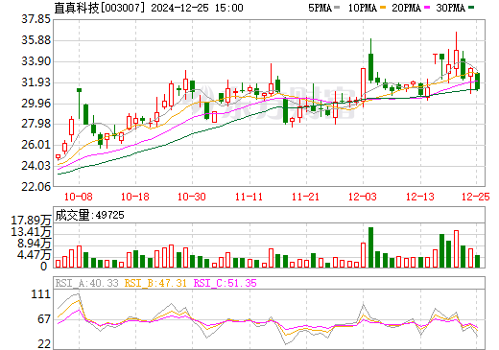The width and height of the screenshot is (499, 350).
Task: Click the 成交量:49725 volume readout
Action: [89, 215]
